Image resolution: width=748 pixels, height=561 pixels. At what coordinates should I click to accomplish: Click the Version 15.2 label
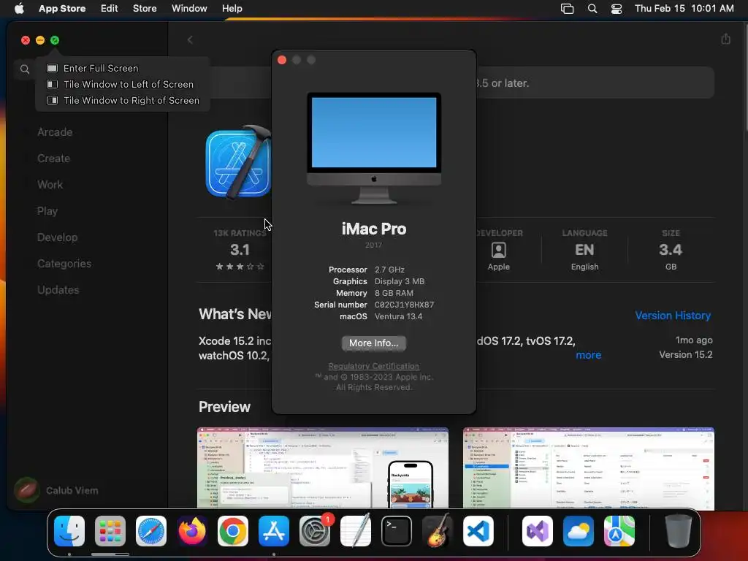(x=685, y=354)
